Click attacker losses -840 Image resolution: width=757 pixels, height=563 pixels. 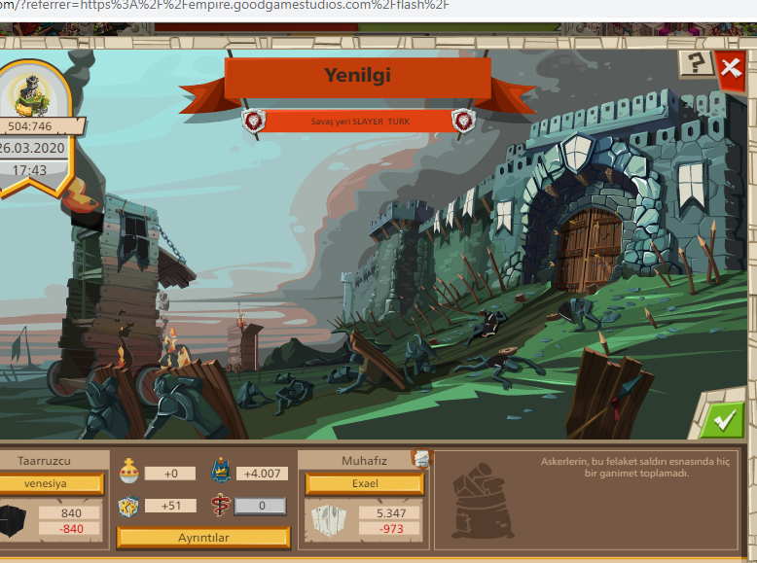pyautogui.click(x=71, y=529)
